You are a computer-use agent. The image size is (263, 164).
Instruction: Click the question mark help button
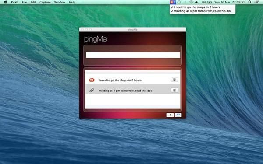pyautogui.click(x=170, y=115)
